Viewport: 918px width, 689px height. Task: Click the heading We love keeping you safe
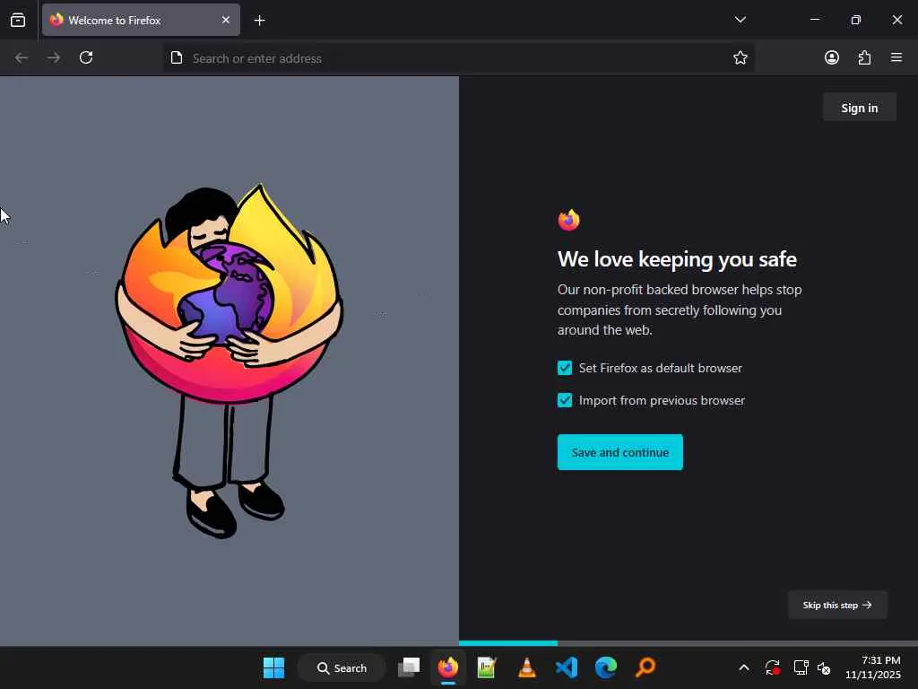(x=677, y=259)
